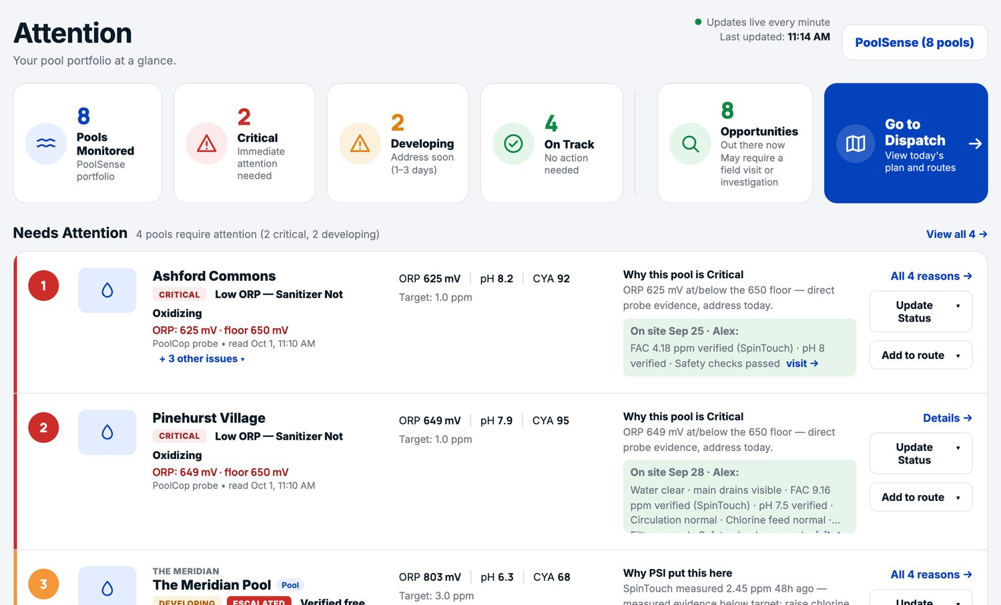
Task: Click the red warning triangle Critical icon
Action: (x=207, y=143)
